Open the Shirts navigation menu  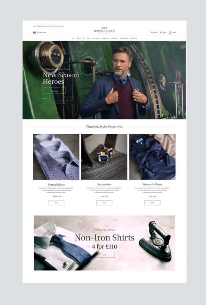[x=79, y=38]
